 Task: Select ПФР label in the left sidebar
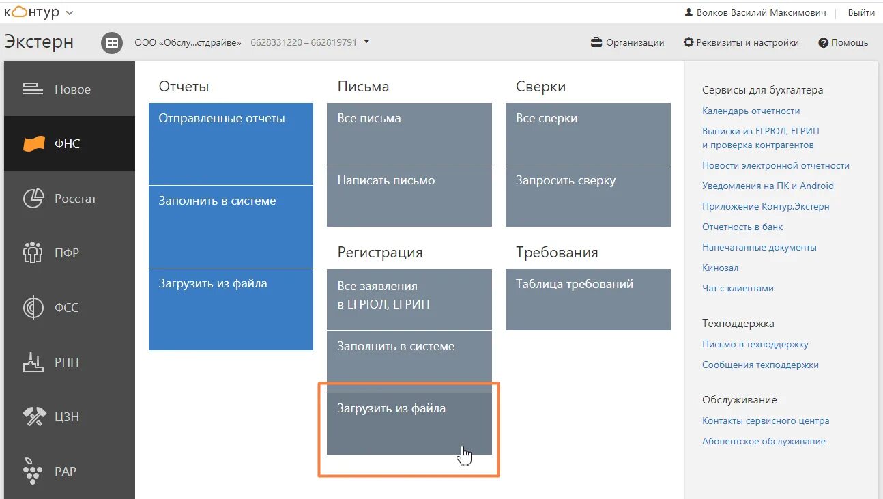click(x=67, y=253)
